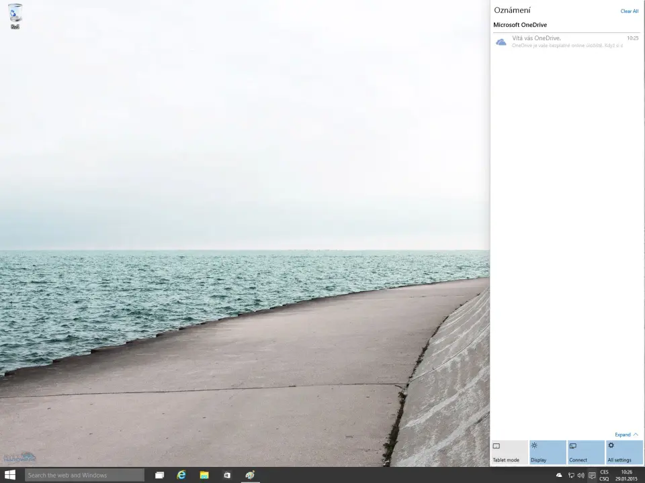Clear all notifications with Clear All
The width and height of the screenshot is (645, 483).
coord(629,11)
